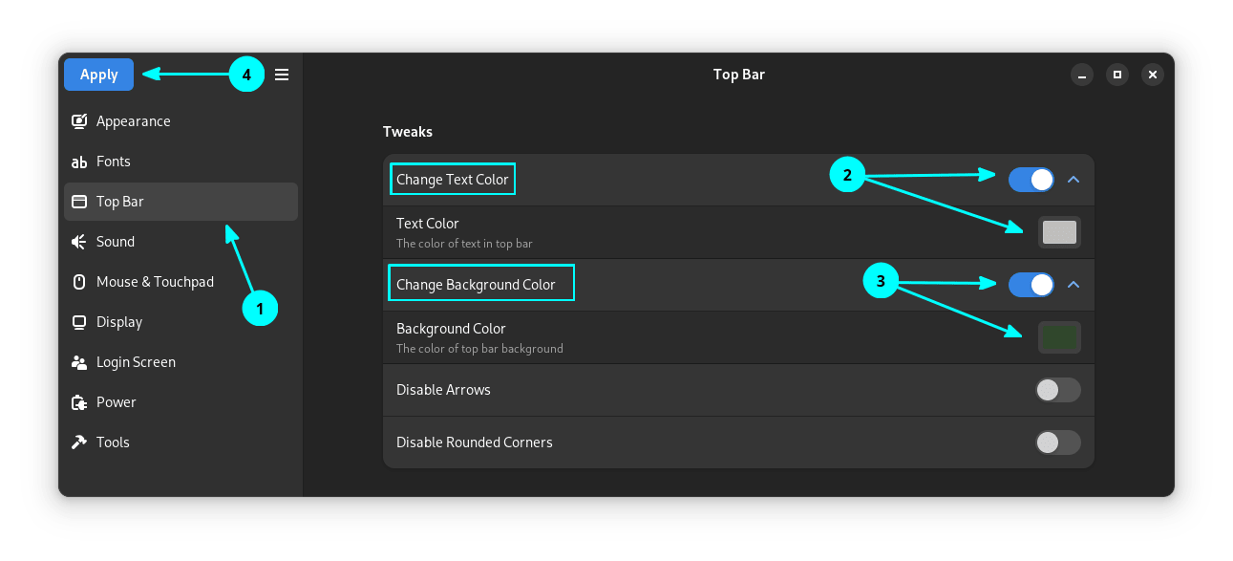This screenshot has height=561, width=1233.
Task: Turn off Change Background Color switch
Action: coord(1031,284)
